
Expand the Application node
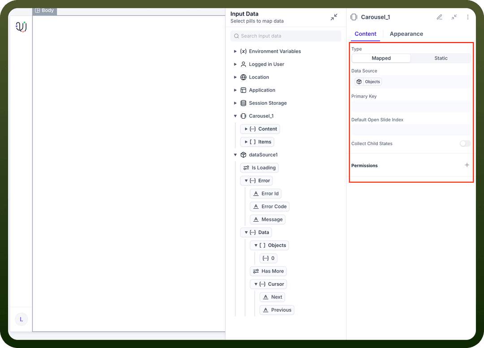(x=235, y=90)
